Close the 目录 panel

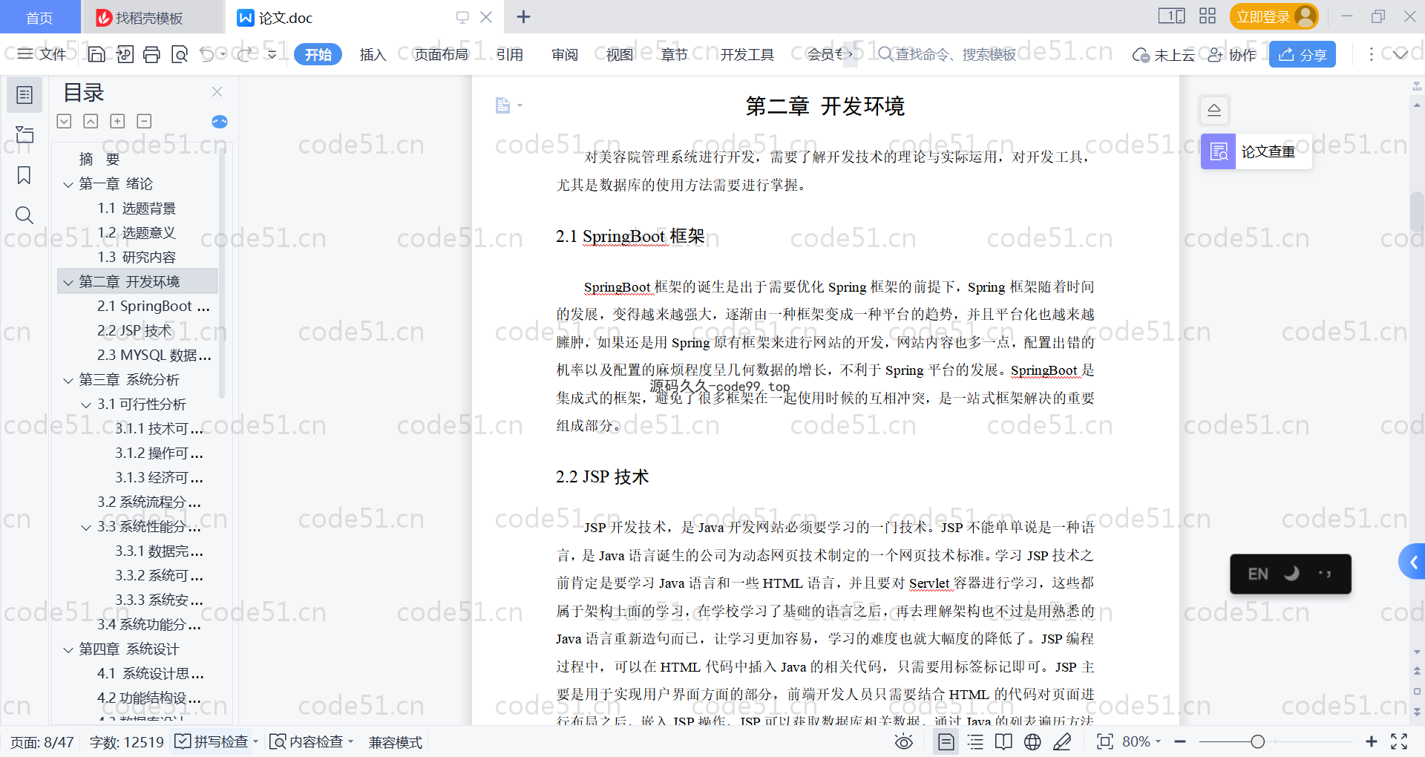pos(217,91)
